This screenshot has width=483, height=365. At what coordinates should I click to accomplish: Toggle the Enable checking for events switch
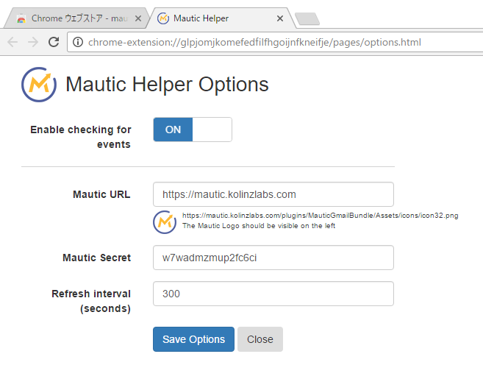coord(193,130)
